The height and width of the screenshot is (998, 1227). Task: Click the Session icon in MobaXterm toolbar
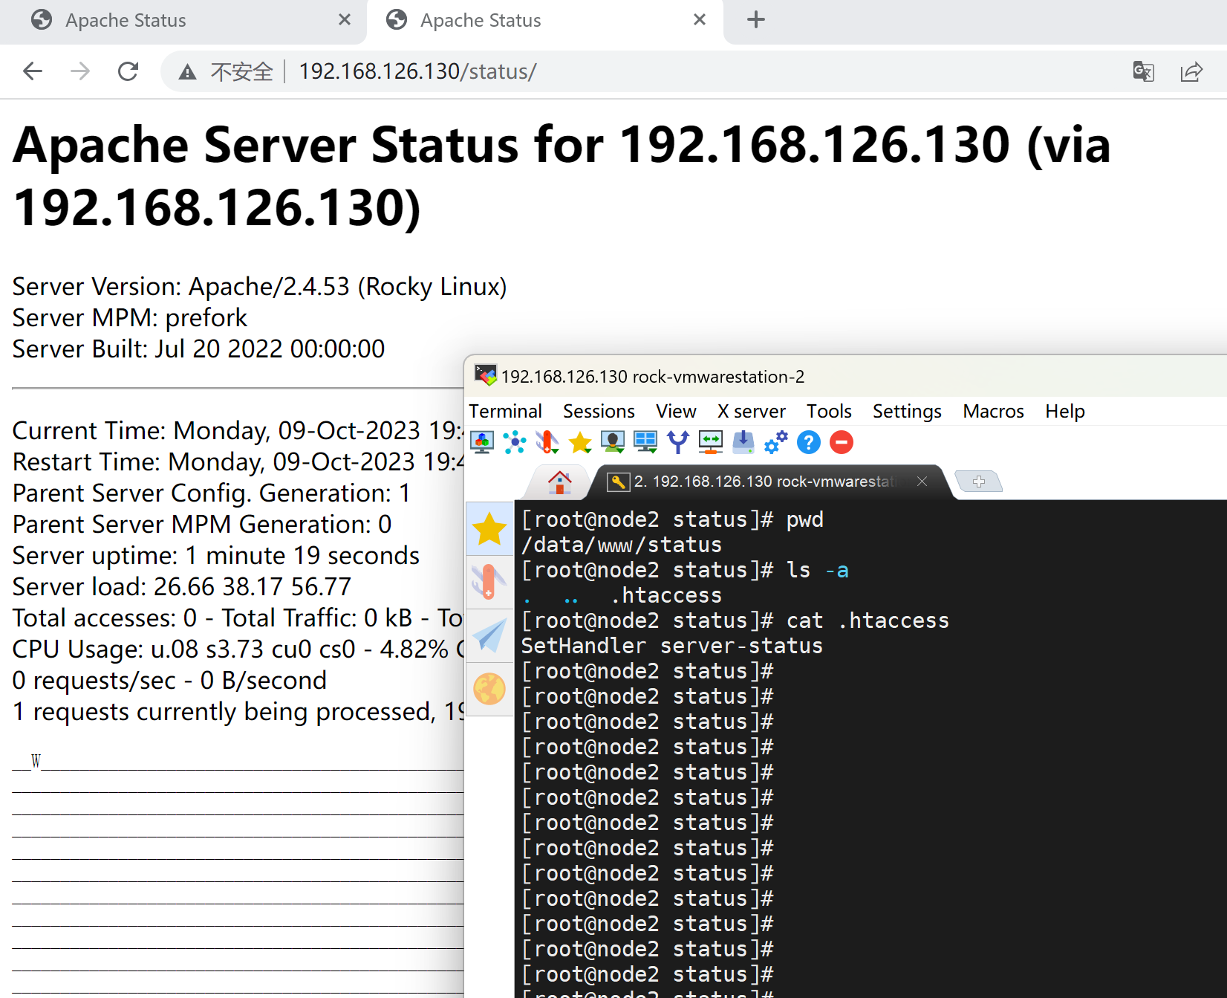point(483,442)
